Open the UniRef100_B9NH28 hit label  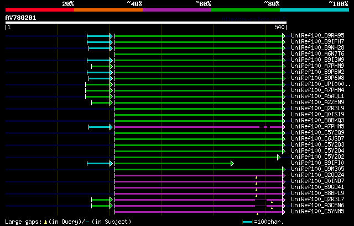coord(317,47)
